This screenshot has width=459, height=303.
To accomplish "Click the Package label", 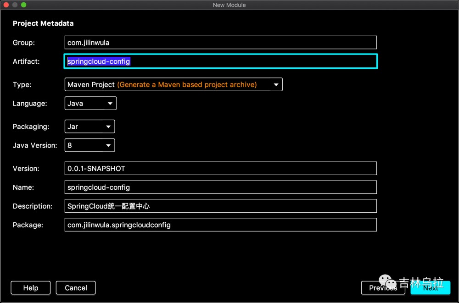I will tap(28, 225).
